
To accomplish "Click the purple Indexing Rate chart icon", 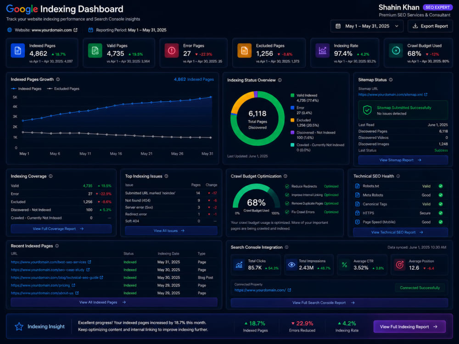I will click(x=322, y=50).
